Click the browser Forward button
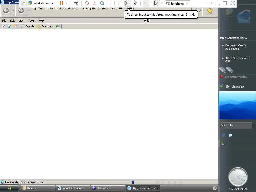Image resolution: width=256 pixels, height=192 pixels. [21, 11]
